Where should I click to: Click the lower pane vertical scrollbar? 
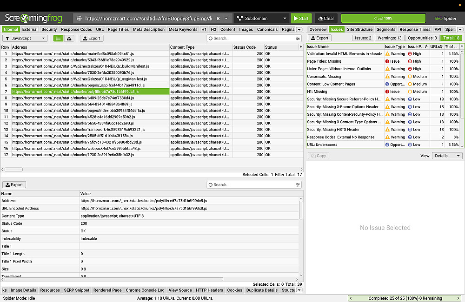(301, 210)
